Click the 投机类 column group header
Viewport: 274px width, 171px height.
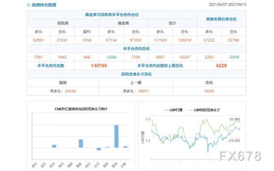(63, 23)
